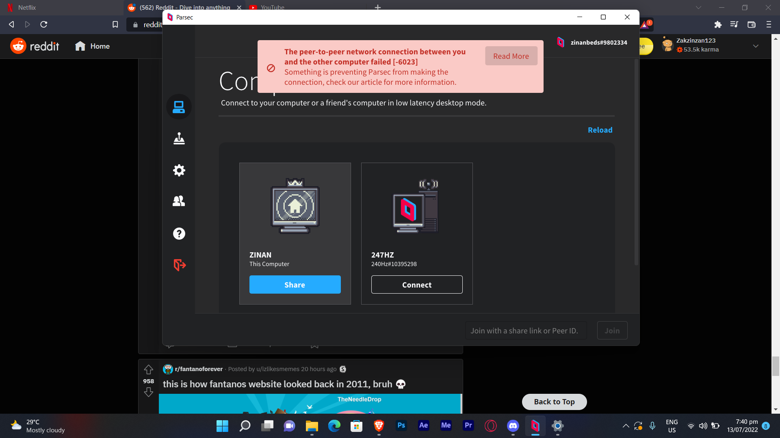Open File Explorer from taskbar

coord(312,426)
